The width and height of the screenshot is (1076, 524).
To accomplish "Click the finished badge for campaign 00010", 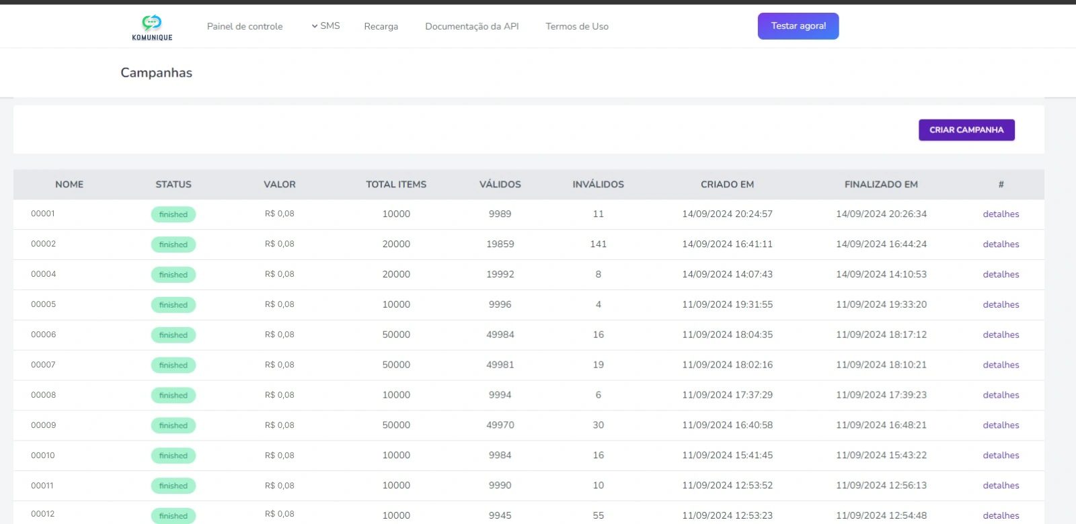I will point(174,456).
